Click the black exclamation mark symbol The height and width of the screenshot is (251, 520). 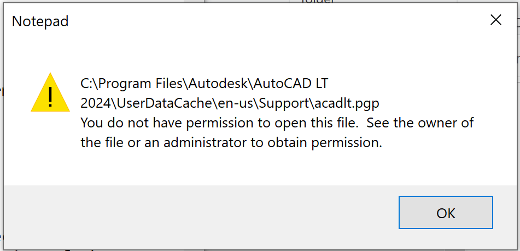(x=50, y=97)
